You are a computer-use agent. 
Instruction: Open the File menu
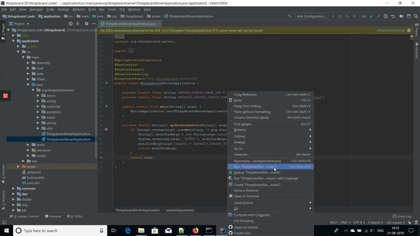coord(5,9)
